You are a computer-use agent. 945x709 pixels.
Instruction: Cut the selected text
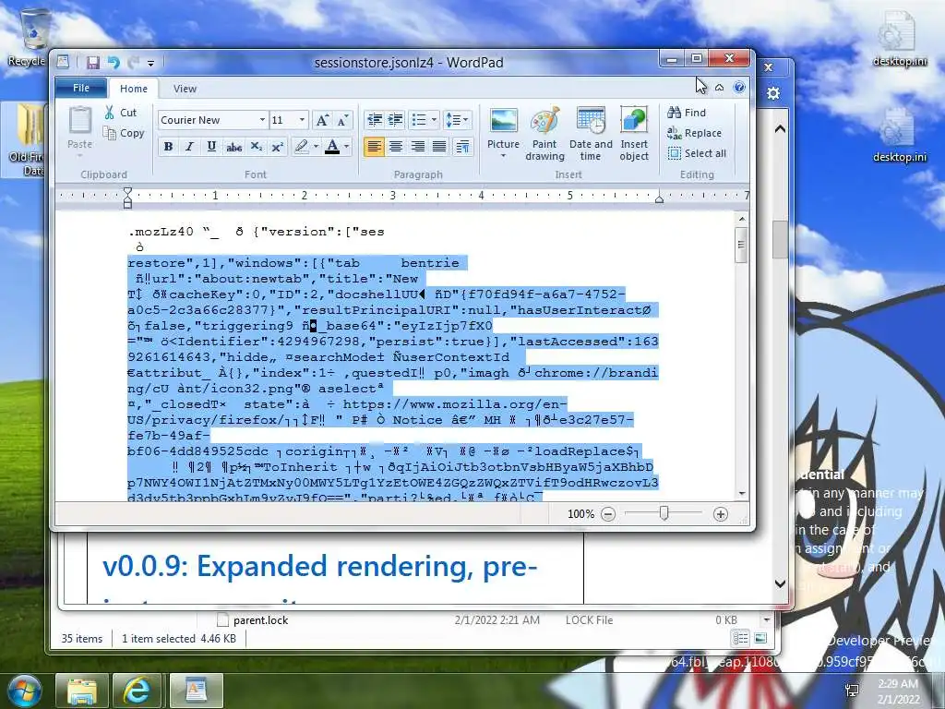pyautogui.click(x=121, y=113)
